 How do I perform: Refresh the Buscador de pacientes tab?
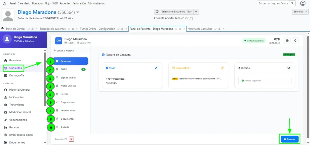[x=69, y=29]
